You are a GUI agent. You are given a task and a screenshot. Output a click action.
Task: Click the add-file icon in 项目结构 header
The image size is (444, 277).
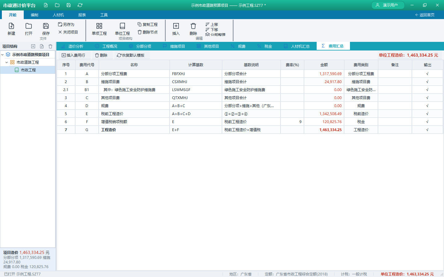pyautogui.click(x=42, y=46)
